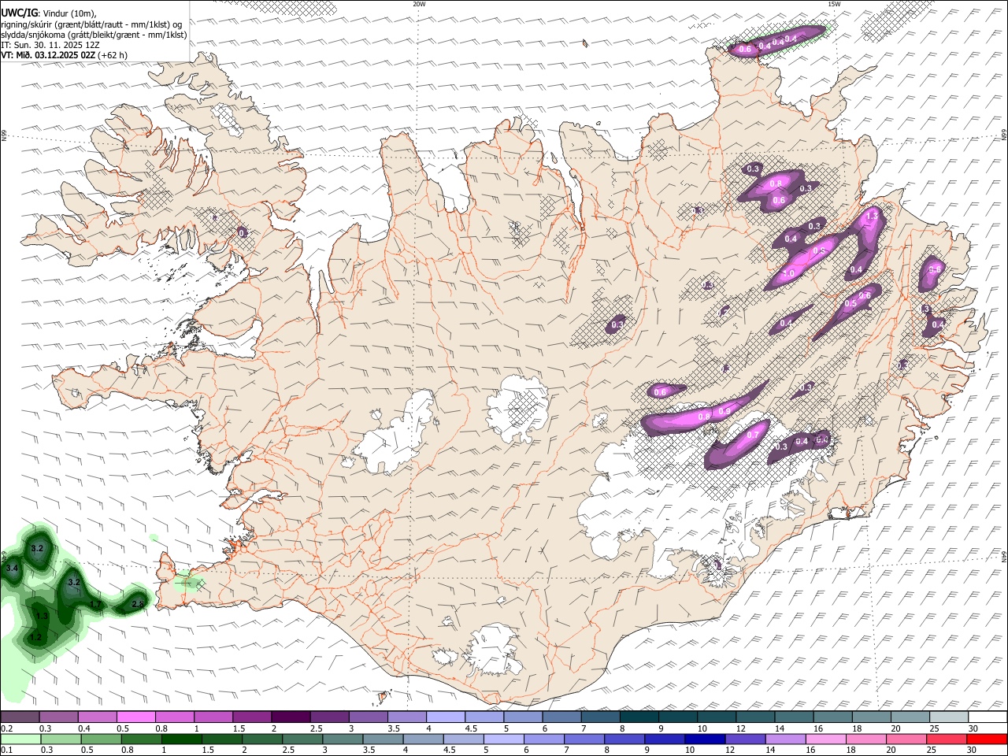This screenshot has width=1008, height=756.
Task: Pick the white 30 mm snow-scale swatch
Action: coord(988,717)
